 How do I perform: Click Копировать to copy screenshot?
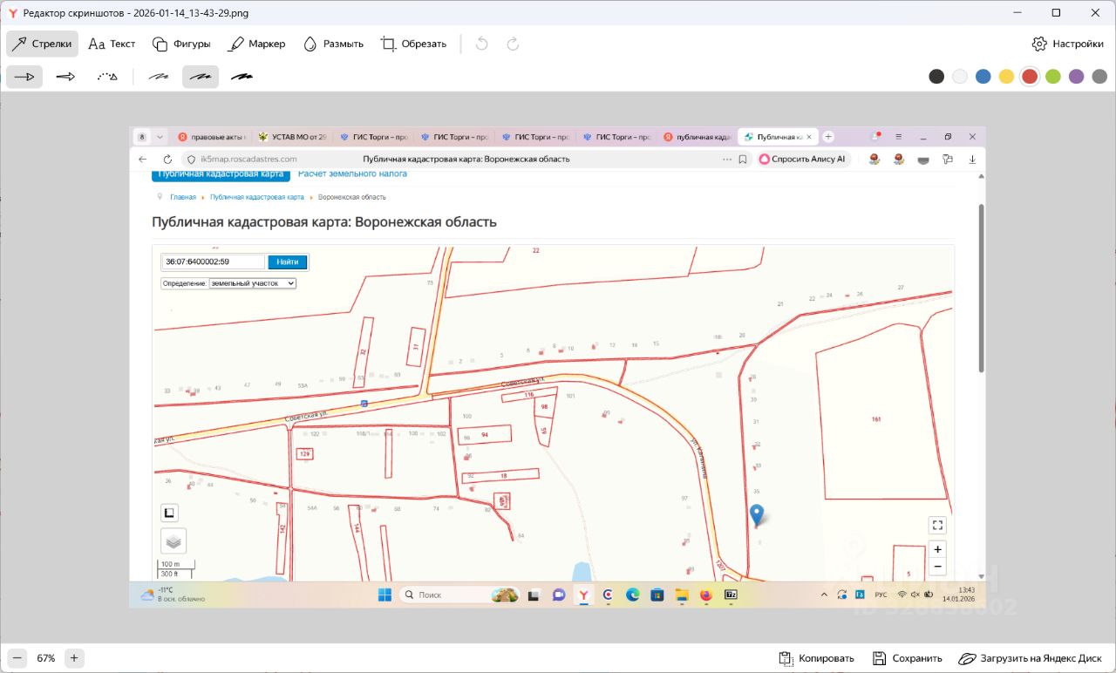click(816, 658)
